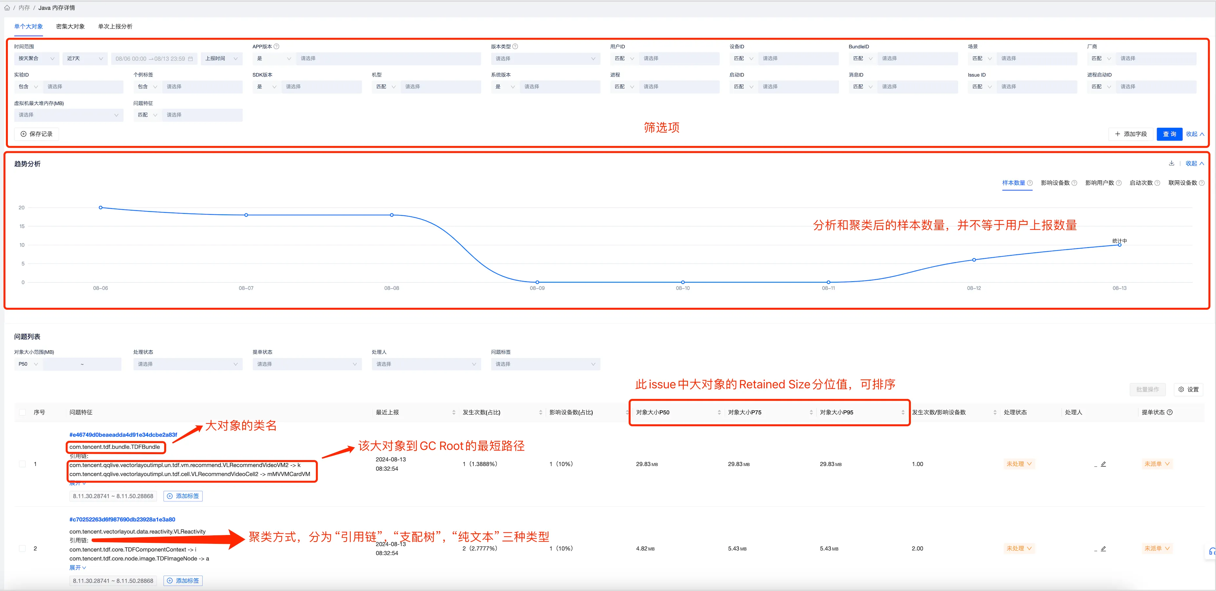Check the row 1 checkbox
The width and height of the screenshot is (1216, 591).
pos(22,464)
